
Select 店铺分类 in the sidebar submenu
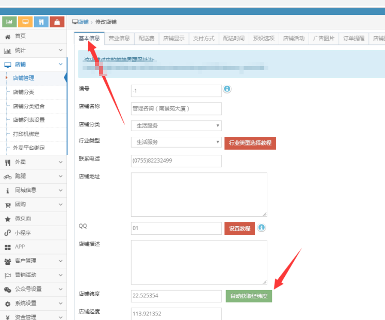point(24,92)
